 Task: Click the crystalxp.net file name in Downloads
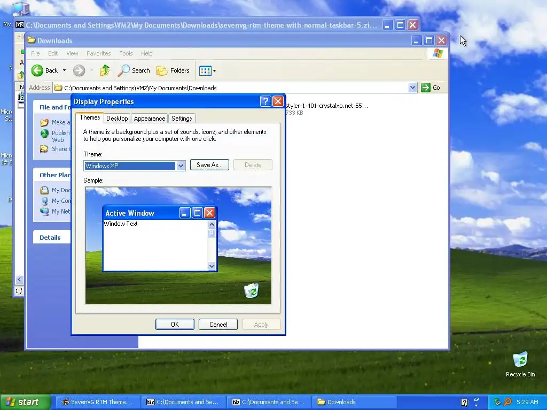coord(326,106)
